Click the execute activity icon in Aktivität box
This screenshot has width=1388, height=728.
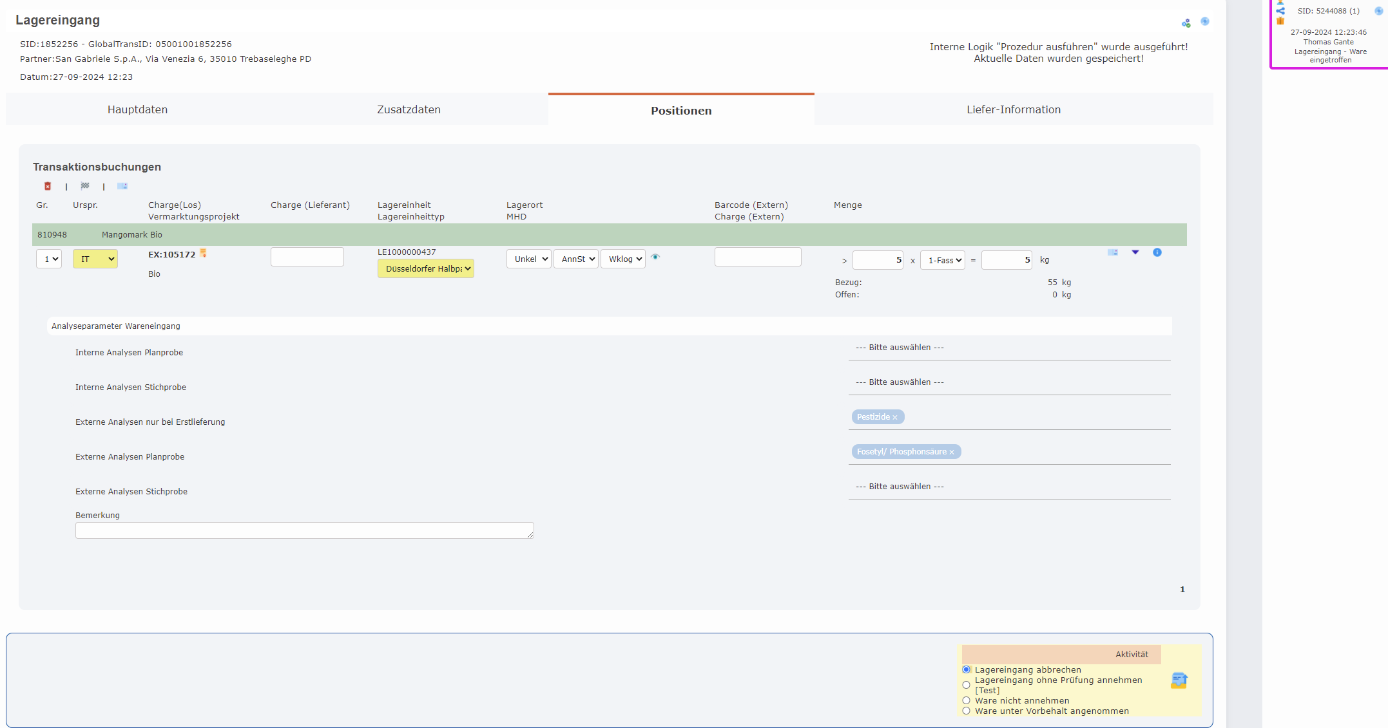tap(1179, 680)
